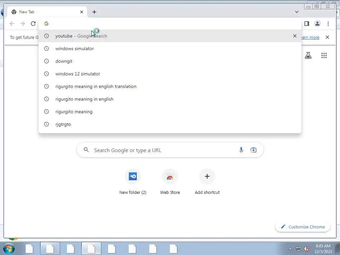Open the clock showing 8:45 AM
The height and width of the screenshot is (255, 340).
(x=323, y=249)
